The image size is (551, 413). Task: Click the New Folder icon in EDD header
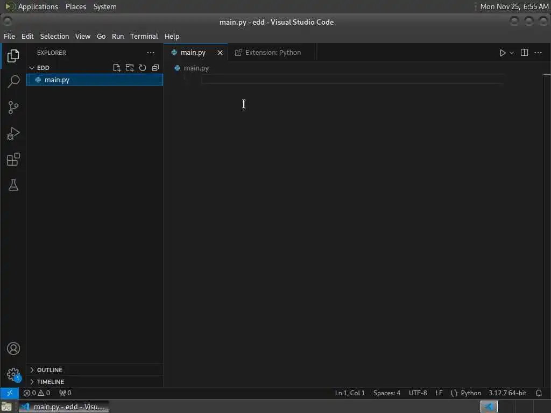[x=130, y=68]
